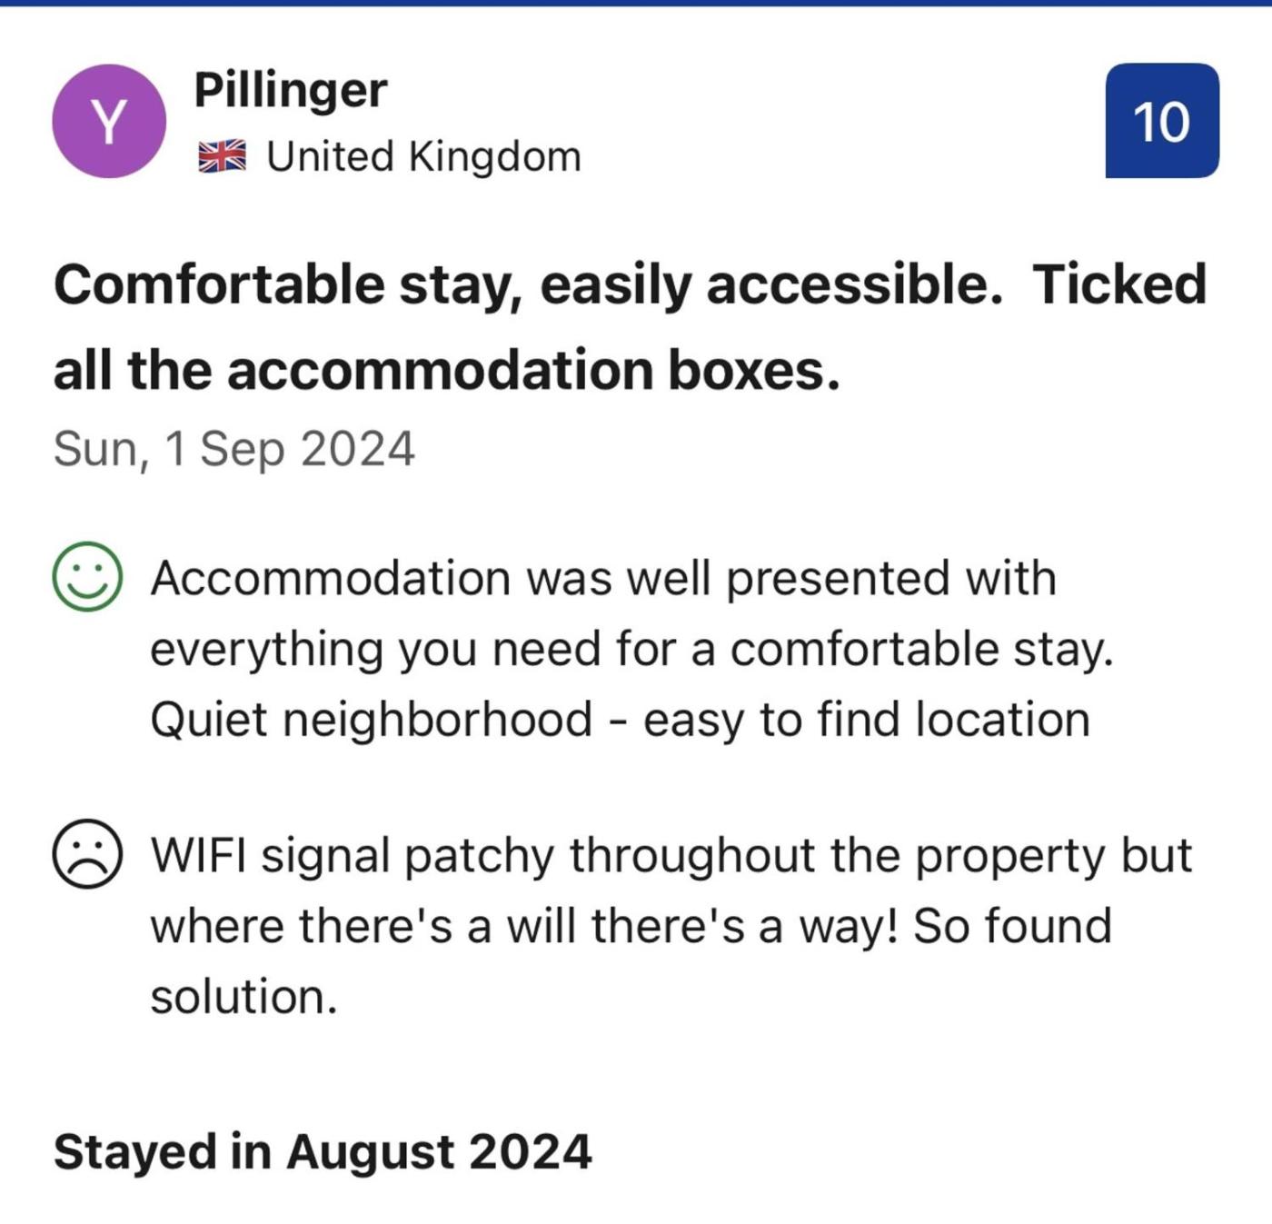Open reviewer name Pillinger

(x=291, y=90)
